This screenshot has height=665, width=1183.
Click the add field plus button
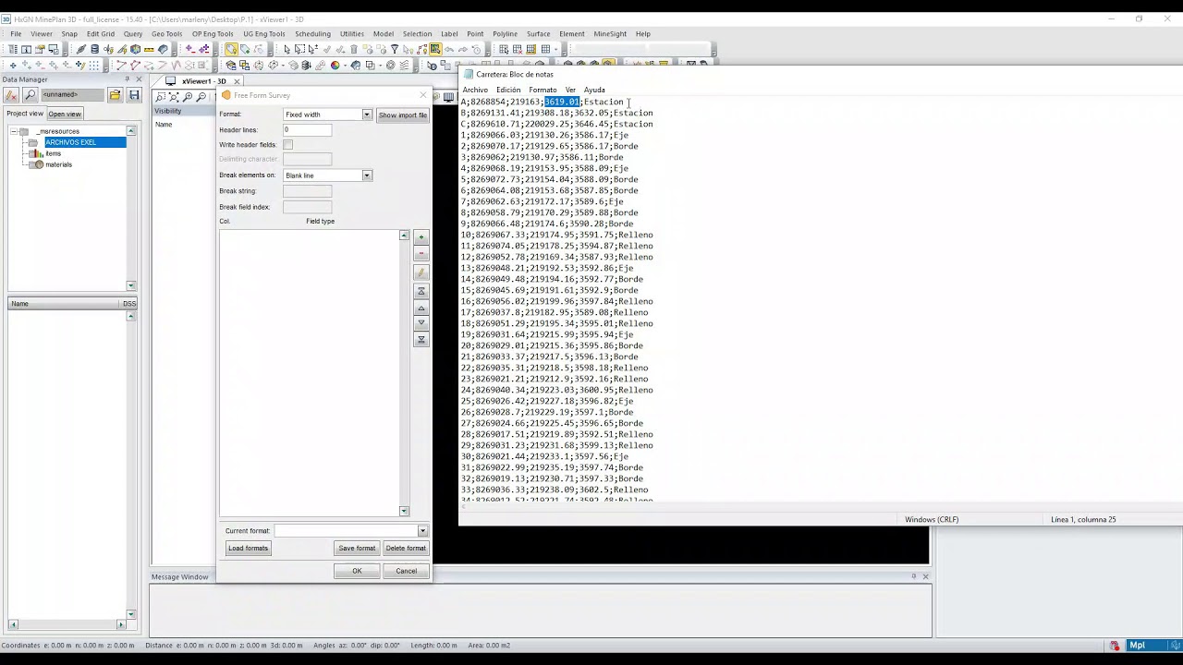click(421, 237)
